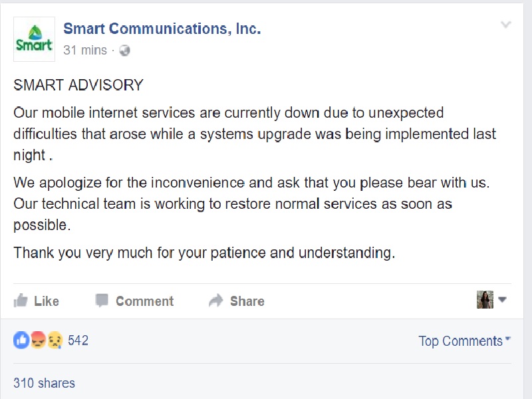Click the share arrow icon
Image resolution: width=532 pixels, height=399 pixels.
tap(216, 301)
